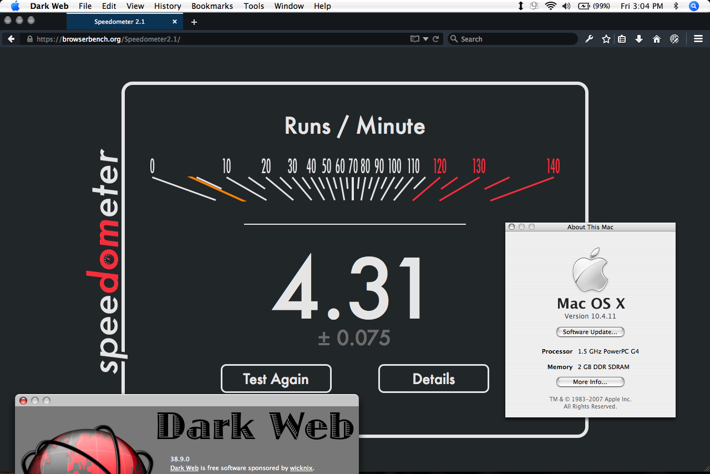This screenshot has width=710, height=474.
Task: Click the Runs / Minute heading
Action: (355, 126)
